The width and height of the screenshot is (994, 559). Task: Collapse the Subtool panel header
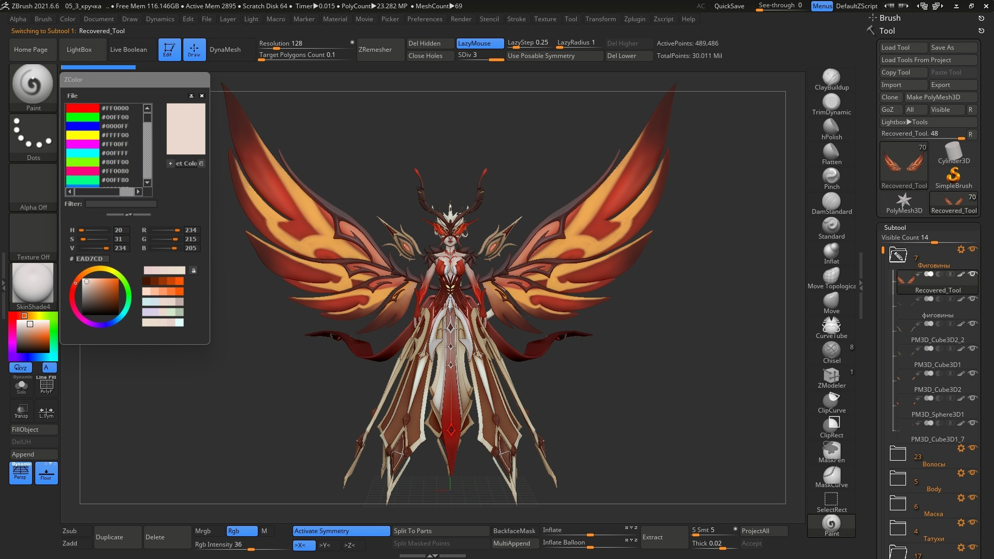[x=895, y=227]
